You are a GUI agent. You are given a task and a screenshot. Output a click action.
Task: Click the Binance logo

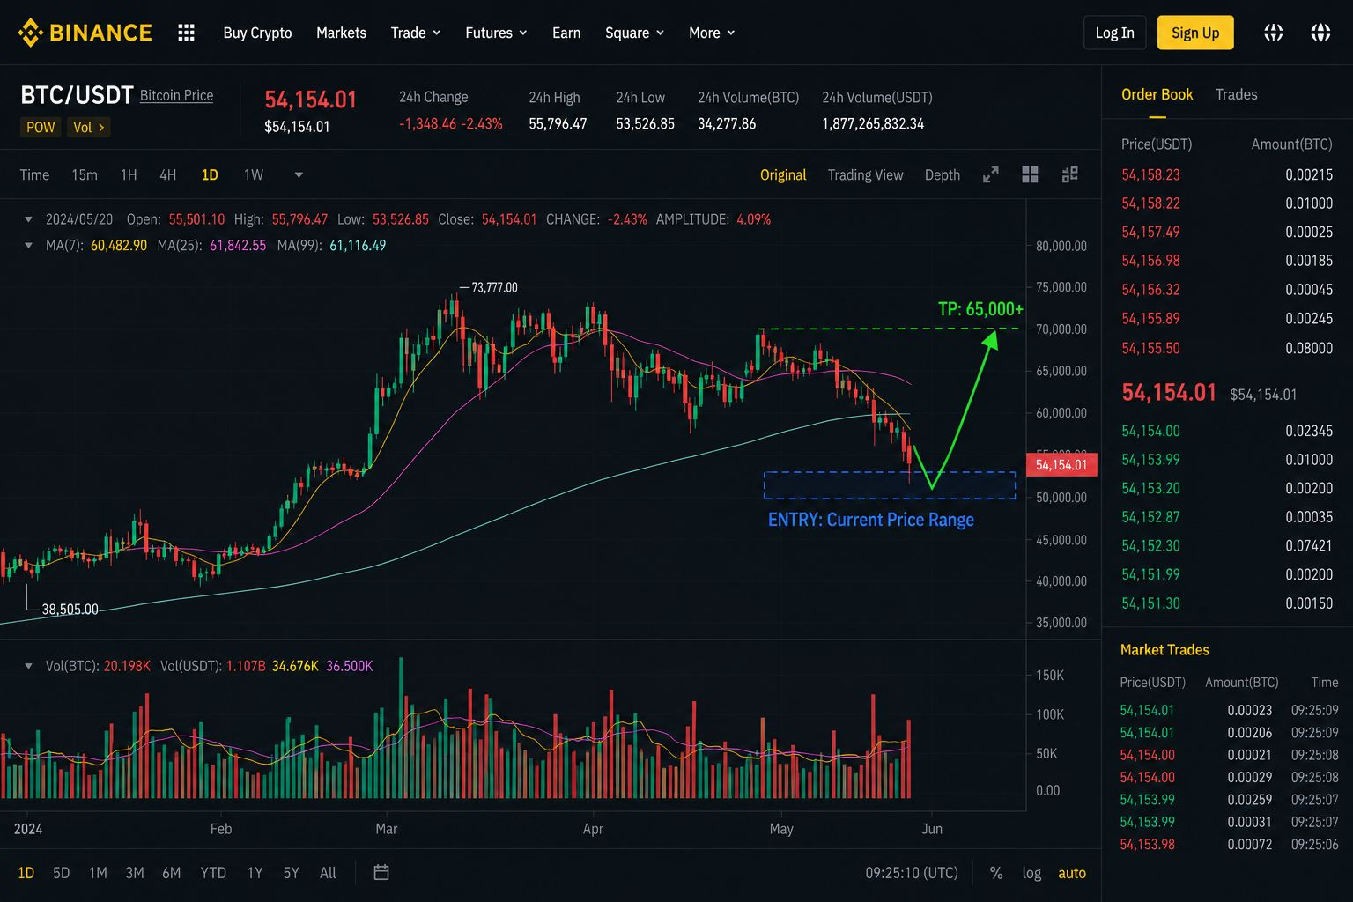point(85,33)
